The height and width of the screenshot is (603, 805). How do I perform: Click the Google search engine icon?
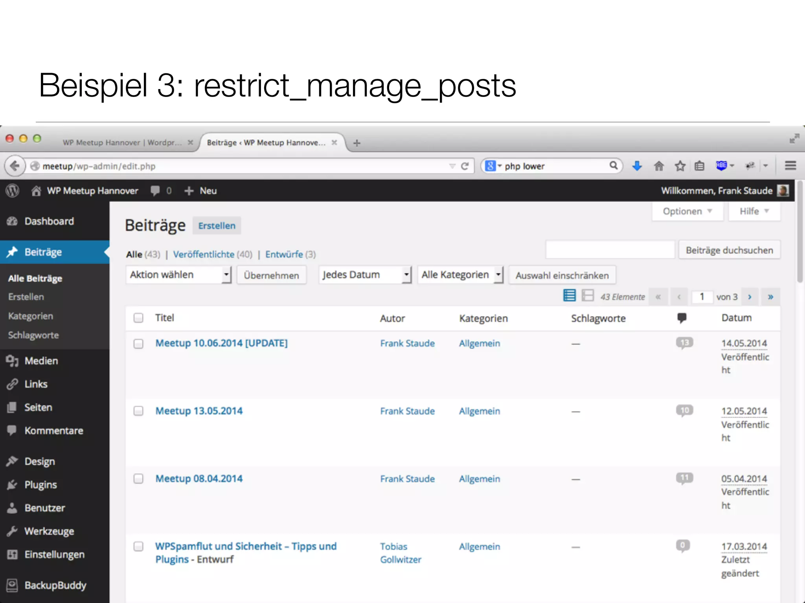(490, 166)
